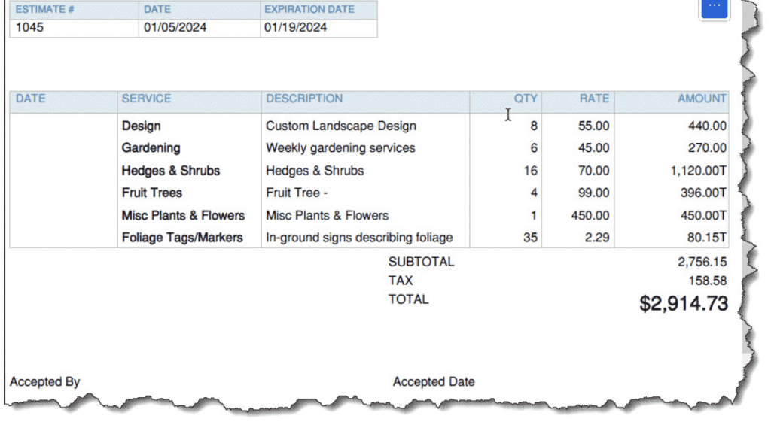Select estimate number 1045

tap(29, 28)
